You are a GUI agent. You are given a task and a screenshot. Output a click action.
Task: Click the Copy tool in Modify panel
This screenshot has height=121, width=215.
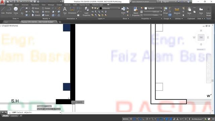35,12
